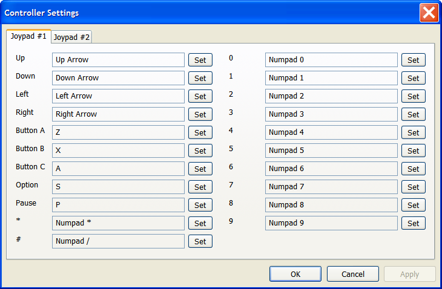Click Set for Button A mapping

pos(200,132)
